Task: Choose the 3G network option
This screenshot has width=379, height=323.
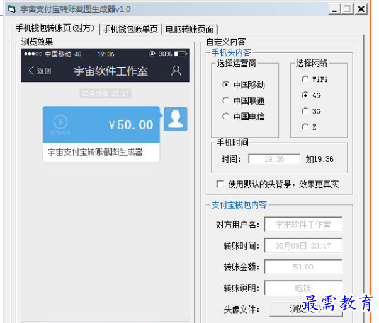Action: pos(305,111)
